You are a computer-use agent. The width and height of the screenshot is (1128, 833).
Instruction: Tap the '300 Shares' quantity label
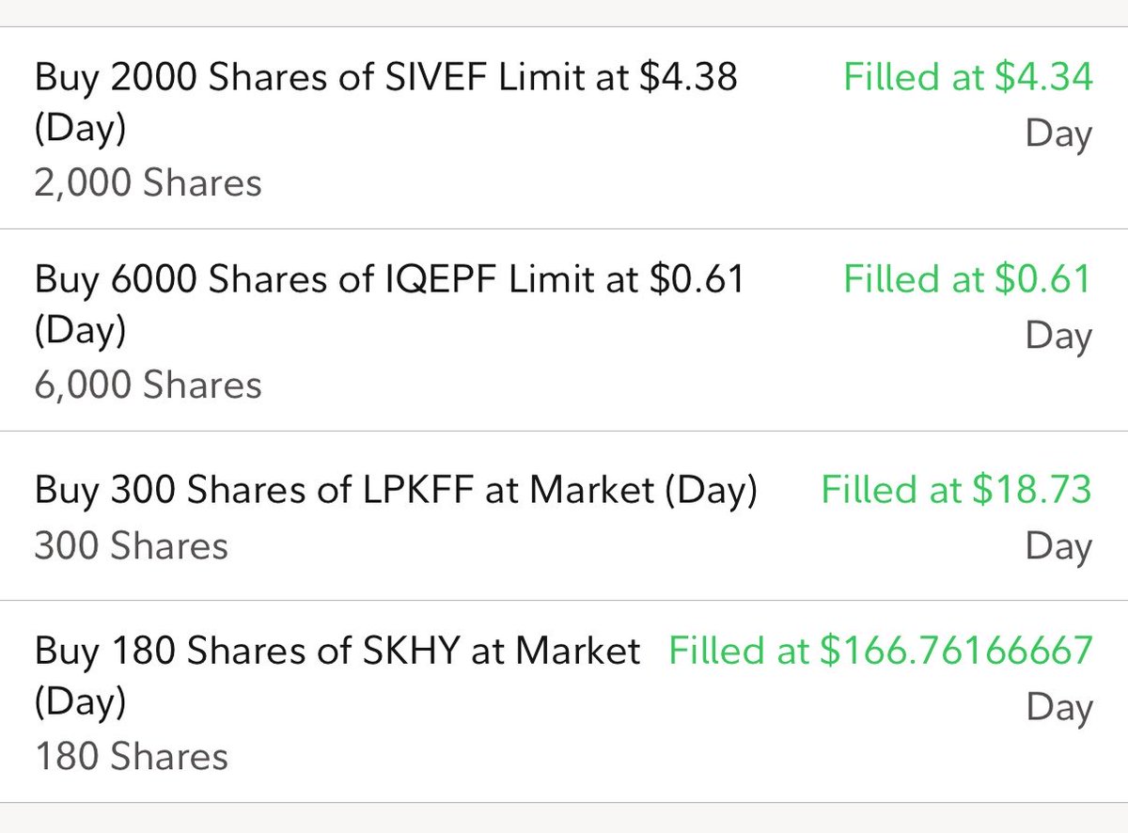131,545
